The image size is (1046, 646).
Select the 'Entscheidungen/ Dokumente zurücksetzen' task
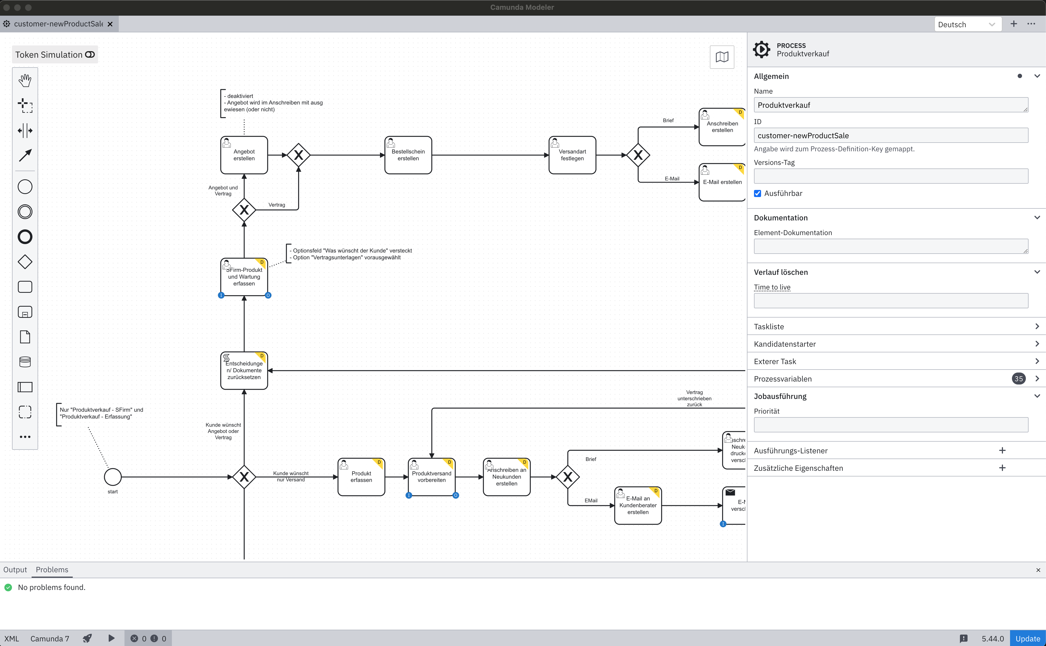pos(244,370)
